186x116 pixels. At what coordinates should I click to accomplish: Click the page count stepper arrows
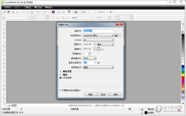point(90,54)
